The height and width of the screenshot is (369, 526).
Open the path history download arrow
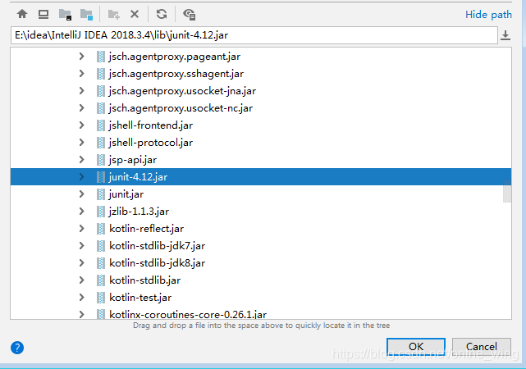tap(505, 35)
